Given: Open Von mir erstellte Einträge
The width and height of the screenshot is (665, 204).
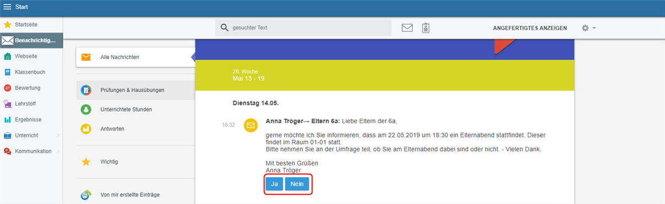Looking at the screenshot, I should pos(136,194).
